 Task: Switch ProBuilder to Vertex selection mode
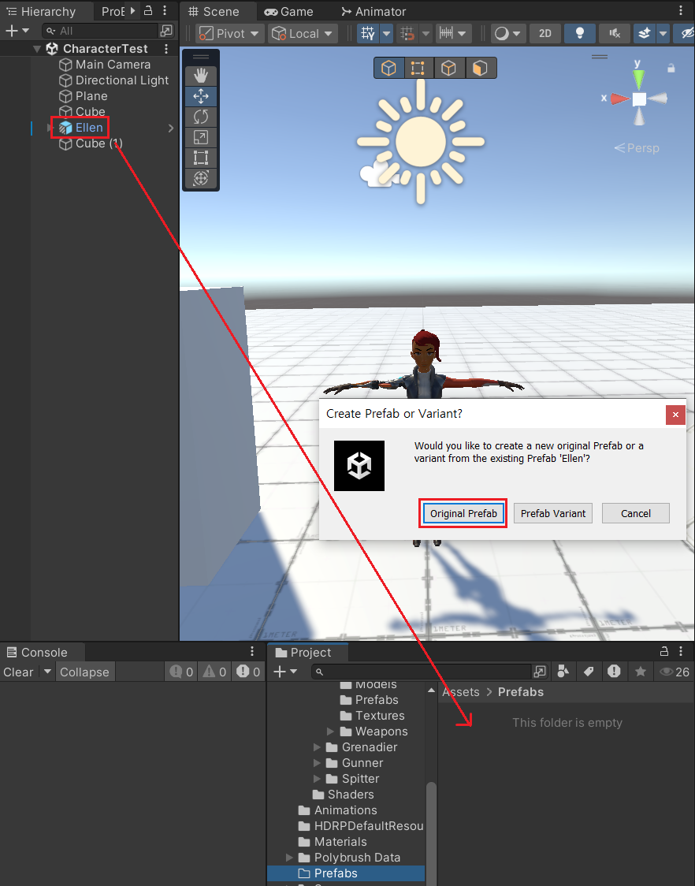pyautogui.click(x=418, y=69)
